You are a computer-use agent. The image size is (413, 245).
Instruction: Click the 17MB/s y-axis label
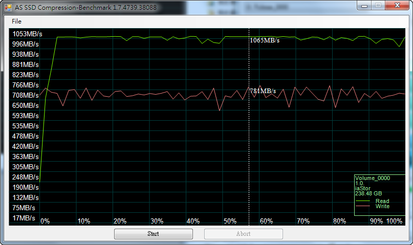tap(24, 218)
